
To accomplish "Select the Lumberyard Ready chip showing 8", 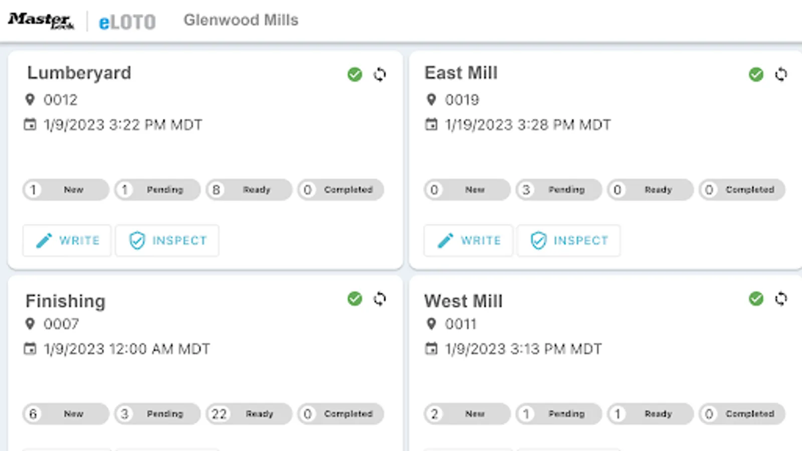I will pyautogui.click(x=249, y=190).
